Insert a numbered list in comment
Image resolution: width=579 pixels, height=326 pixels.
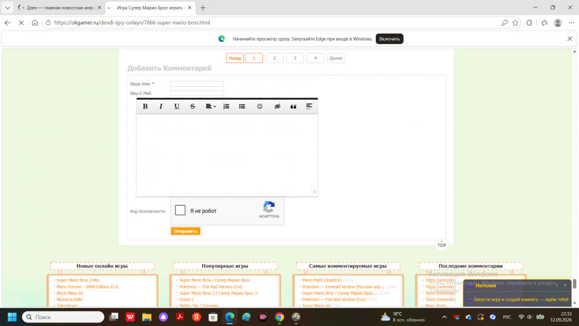pos(226,107)
